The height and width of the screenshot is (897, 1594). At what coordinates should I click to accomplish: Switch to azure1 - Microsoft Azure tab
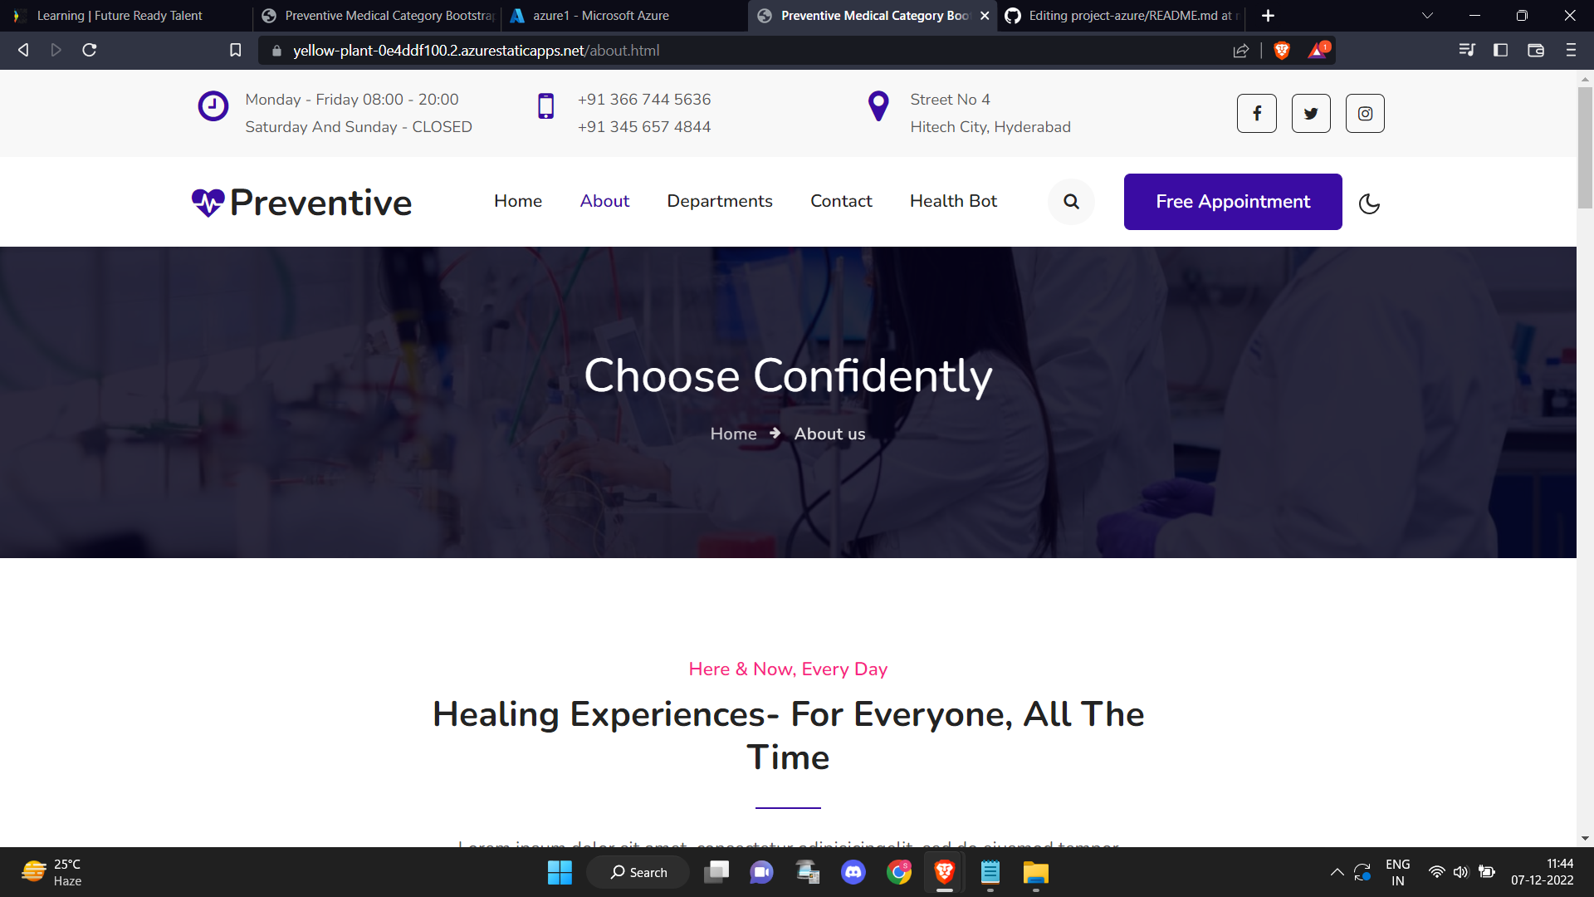pos(601,16)
